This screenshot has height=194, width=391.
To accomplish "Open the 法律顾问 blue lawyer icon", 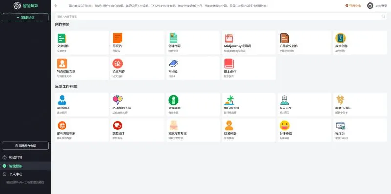I will pyautogui.click(x=62, y=100).
